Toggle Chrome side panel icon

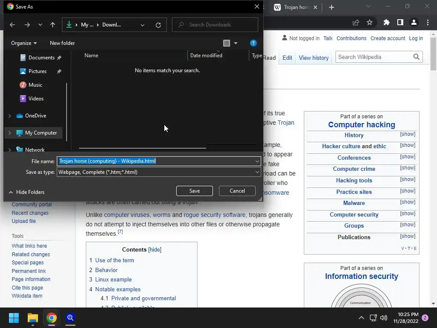point(400,23)
